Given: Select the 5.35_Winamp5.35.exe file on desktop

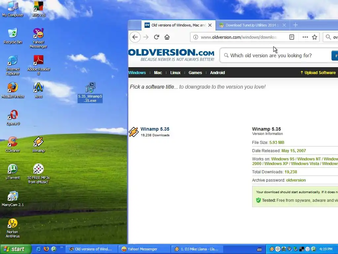Looking at the screenshot, I should pos(90,93).
